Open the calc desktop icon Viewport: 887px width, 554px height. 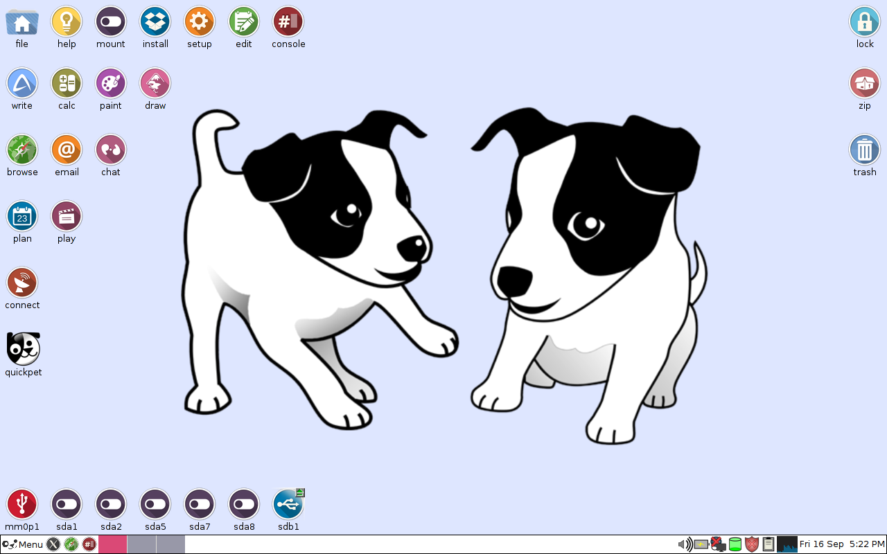point(67,84)
